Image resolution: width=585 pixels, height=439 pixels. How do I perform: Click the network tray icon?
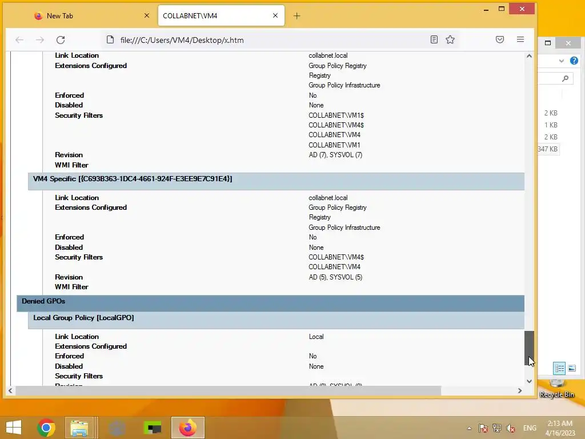pyautogui.click(x=497, y=428)
